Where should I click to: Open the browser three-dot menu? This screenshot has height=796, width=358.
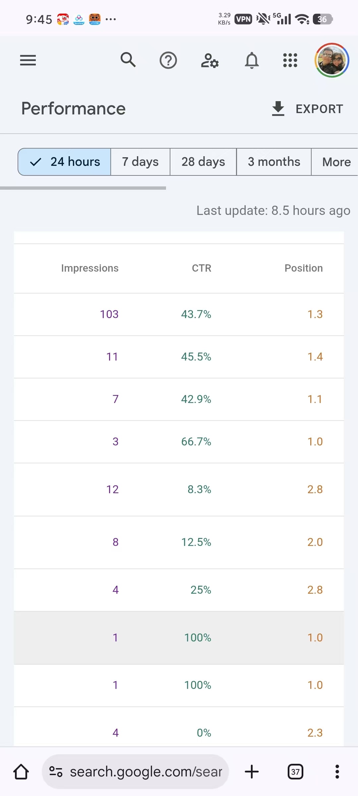337,771
